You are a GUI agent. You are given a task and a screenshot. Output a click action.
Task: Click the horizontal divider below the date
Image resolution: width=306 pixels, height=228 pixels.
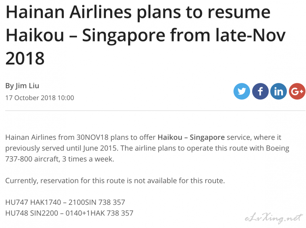pos(155,111)
